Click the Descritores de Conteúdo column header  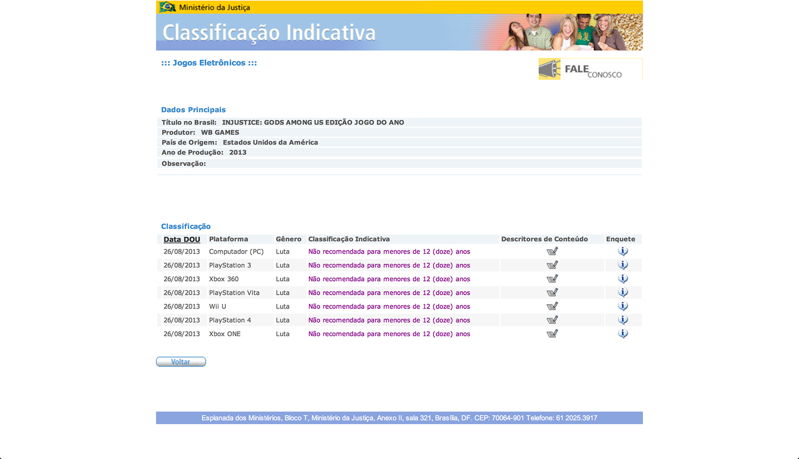544,239
